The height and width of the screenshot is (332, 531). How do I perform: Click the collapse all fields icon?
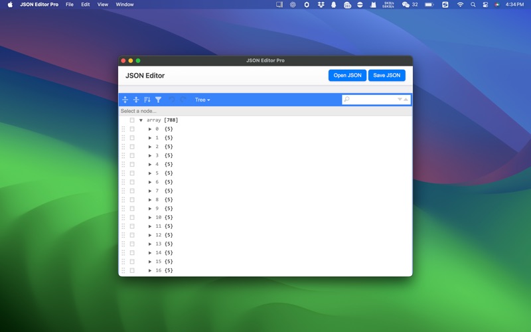pyautogui.click(x=136, y=100)
